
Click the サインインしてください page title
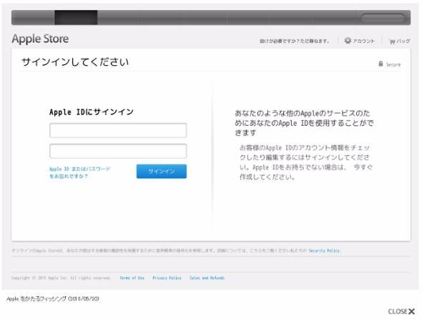click(x=75, y=62)
